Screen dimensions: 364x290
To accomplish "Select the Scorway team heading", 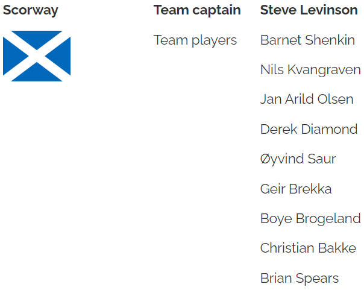I will coord(31,10).
